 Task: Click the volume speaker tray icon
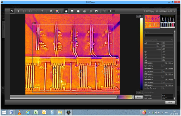coord(159,113)
